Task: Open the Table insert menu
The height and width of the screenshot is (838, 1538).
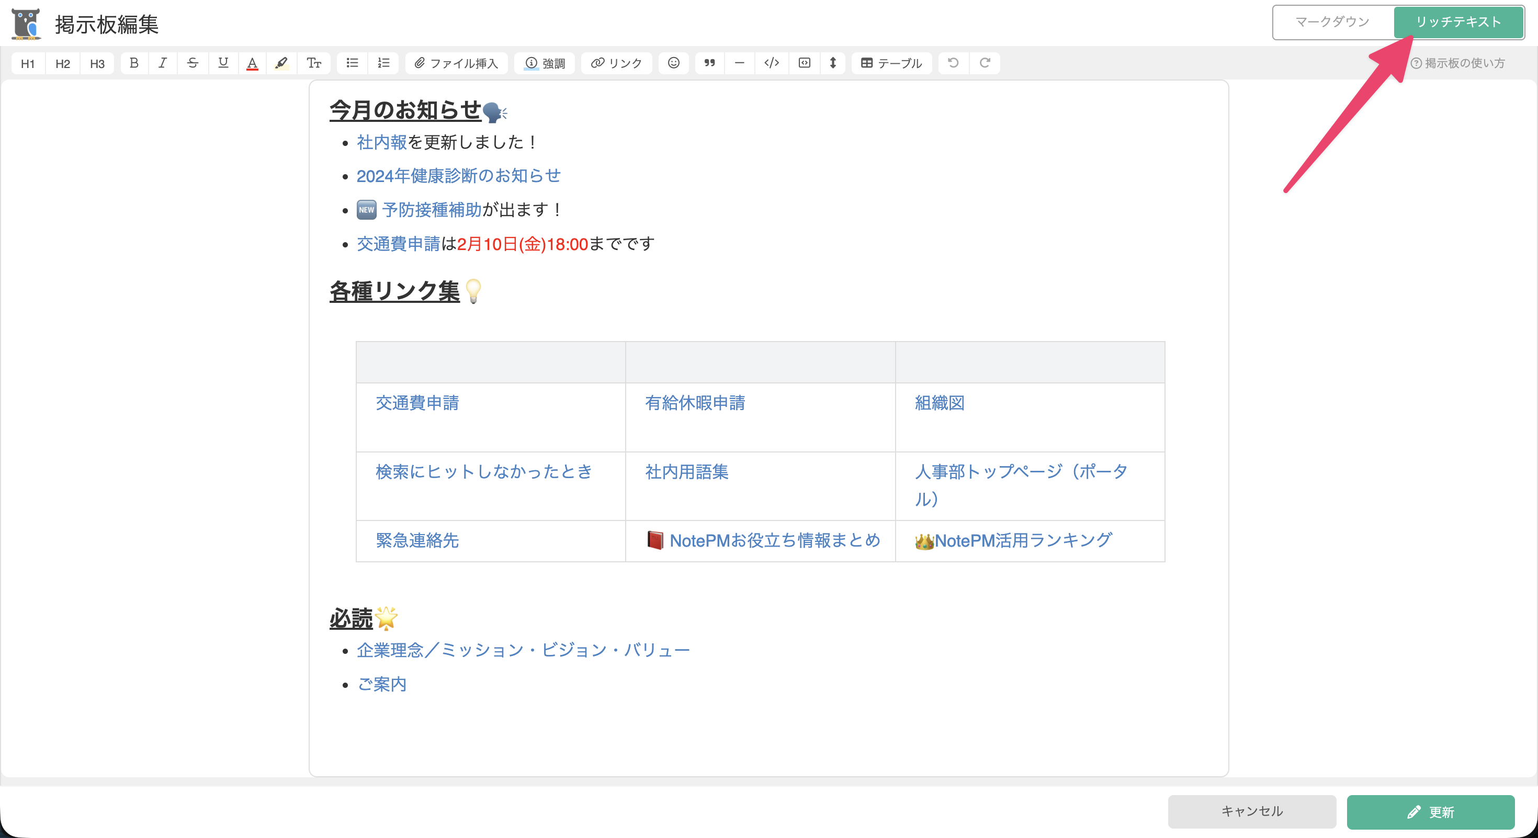Action: click(x=891, y=63)
